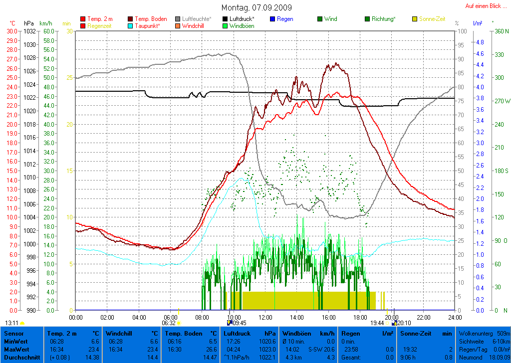The height and width of the screenshot is (363, 511).
Task: Click the cyan Taupunkt legend square
Action: pos(131,26)
